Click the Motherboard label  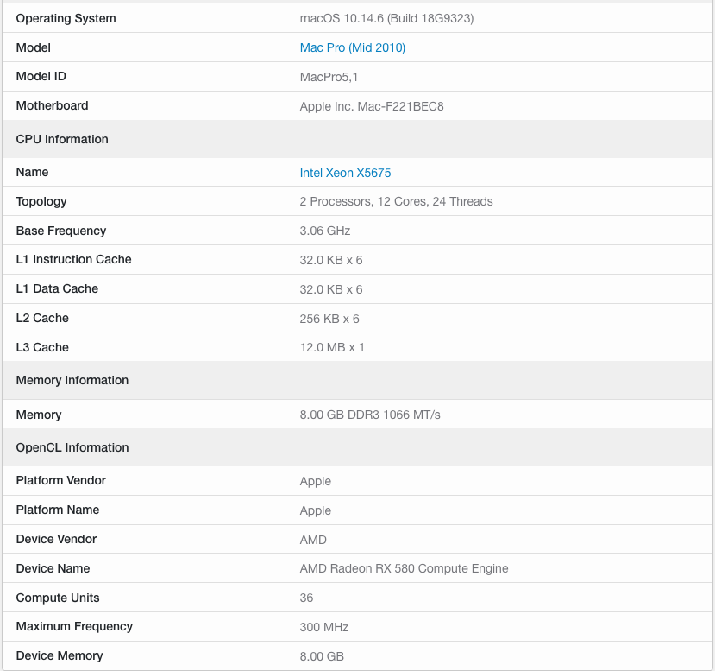point(52,106)
